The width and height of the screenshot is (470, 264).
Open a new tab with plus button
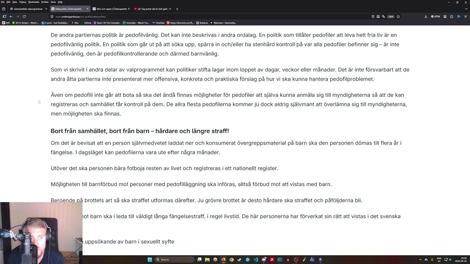point(177,9)
